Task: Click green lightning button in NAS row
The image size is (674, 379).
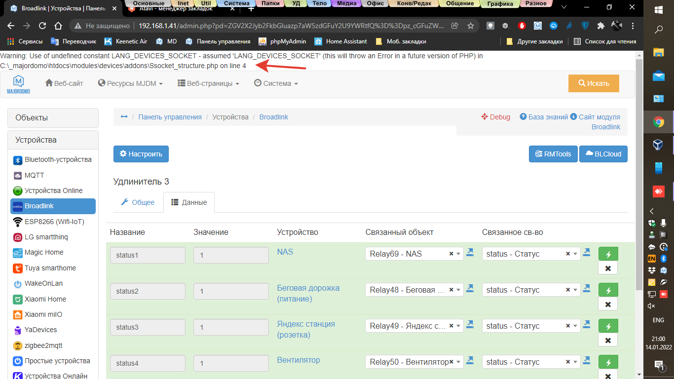Action: [608, 254]
